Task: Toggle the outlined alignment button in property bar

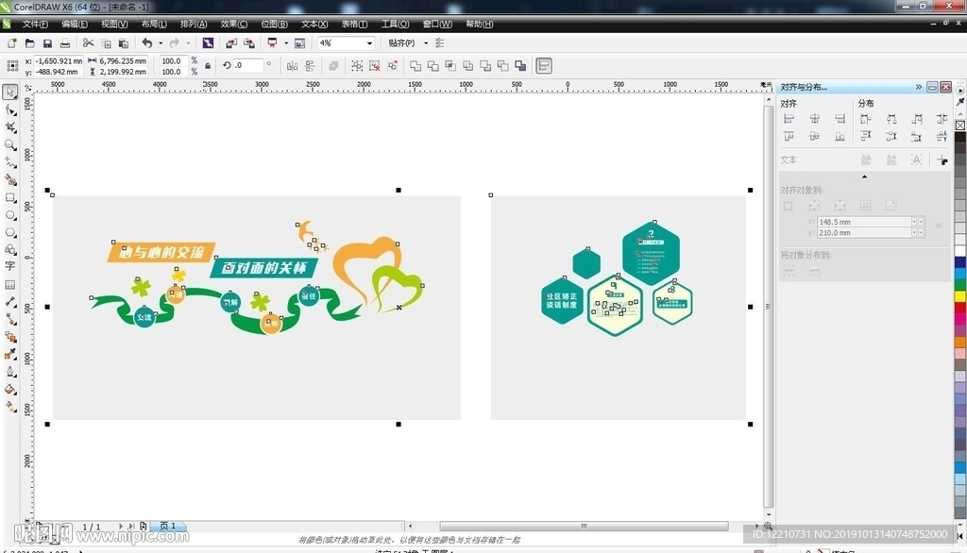Action: click(x=544, y=66)
